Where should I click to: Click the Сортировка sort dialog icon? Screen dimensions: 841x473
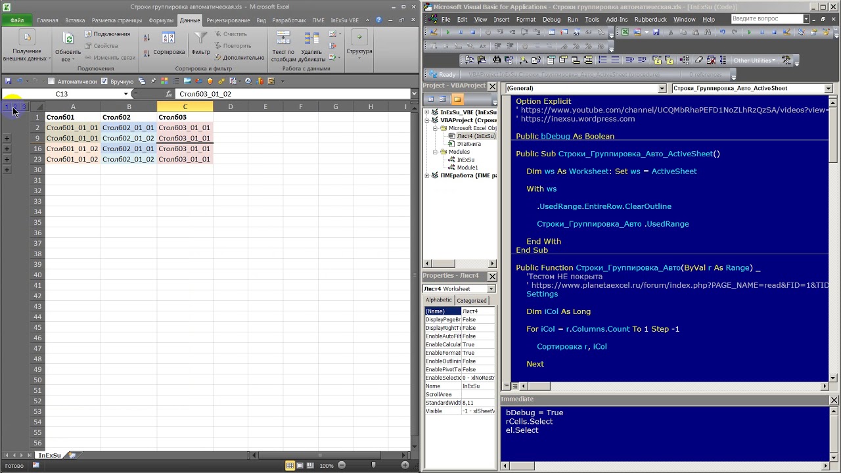click(168, 38)
